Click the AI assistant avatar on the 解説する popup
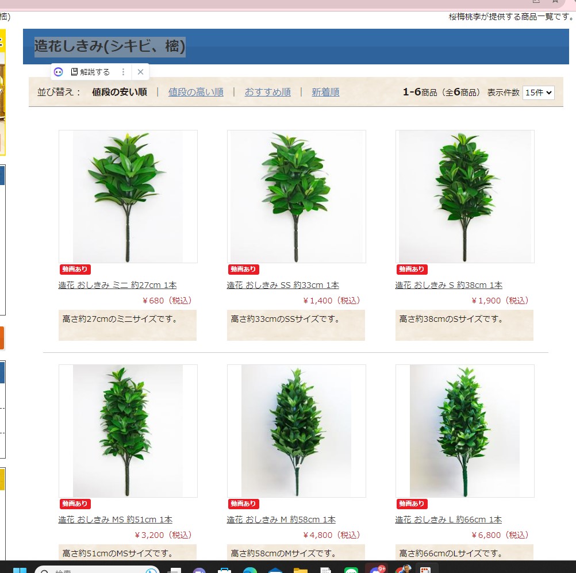This screenshot has height=573, width=576. (x=58, y=72)
